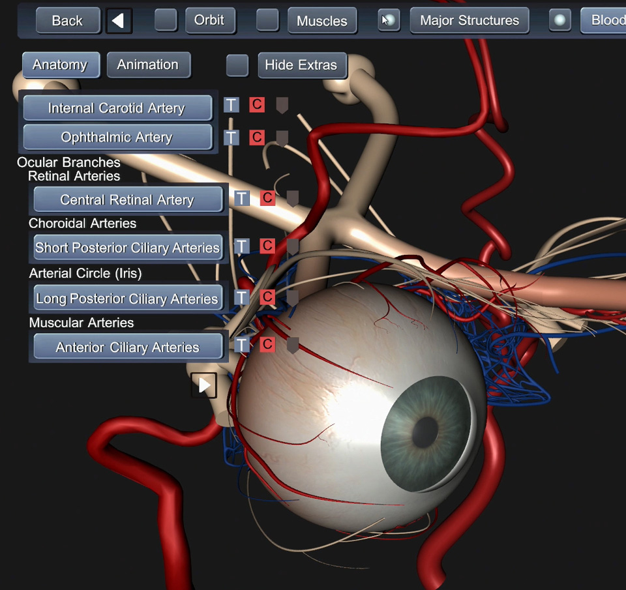Enable the checkbox beside Hide Extras
This screenshot has height=590, width=626.
point(237,65)
